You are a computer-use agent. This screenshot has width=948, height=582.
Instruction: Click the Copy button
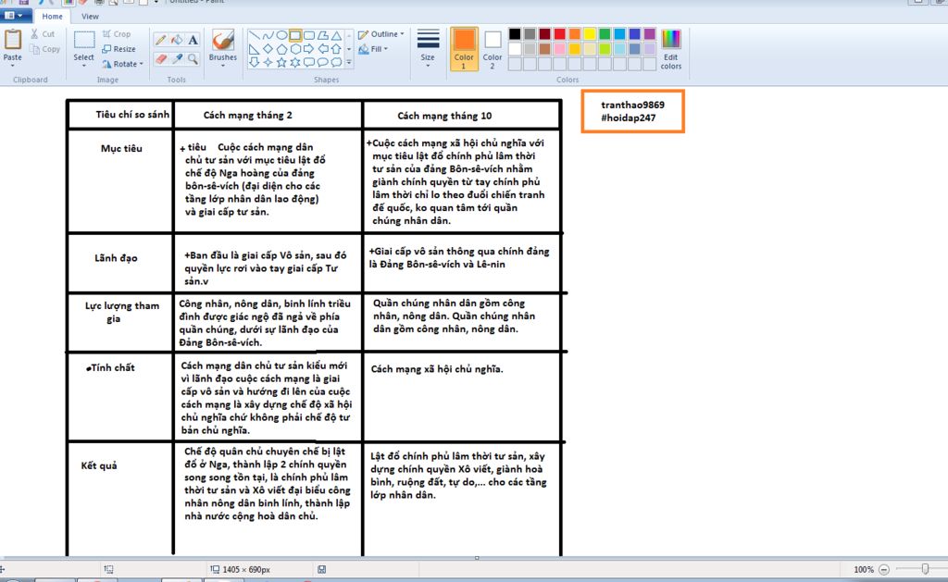[45, 49]
